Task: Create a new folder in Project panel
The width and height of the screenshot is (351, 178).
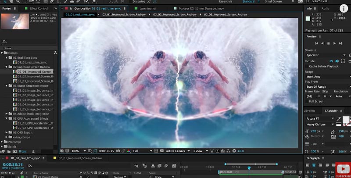Action: pyautogui.click(x=9, y=151)
